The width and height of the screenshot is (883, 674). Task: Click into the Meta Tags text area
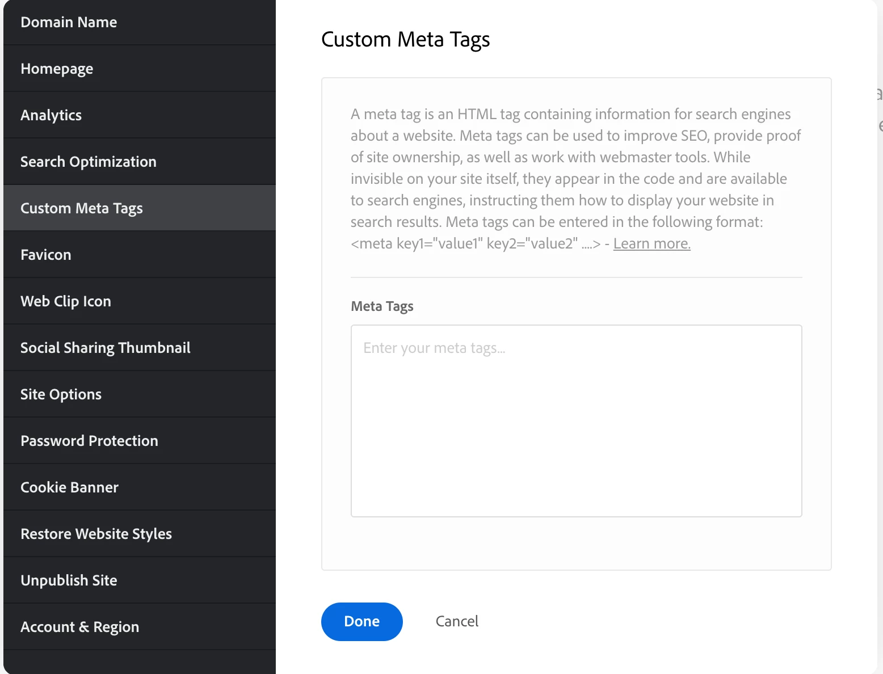pyautogui.click(x=576, y=420)
